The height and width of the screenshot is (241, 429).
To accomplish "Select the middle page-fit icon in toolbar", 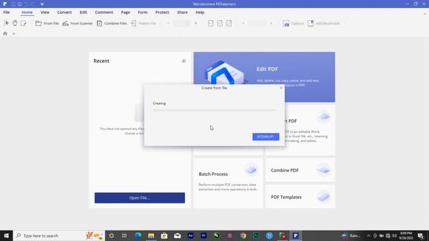I will pyautogui.click(x=220, y=23).
